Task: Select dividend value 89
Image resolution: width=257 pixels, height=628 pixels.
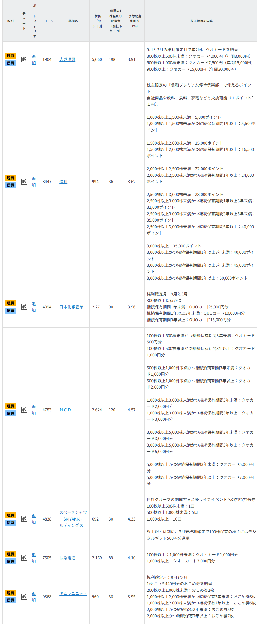Action: point(111,558)
